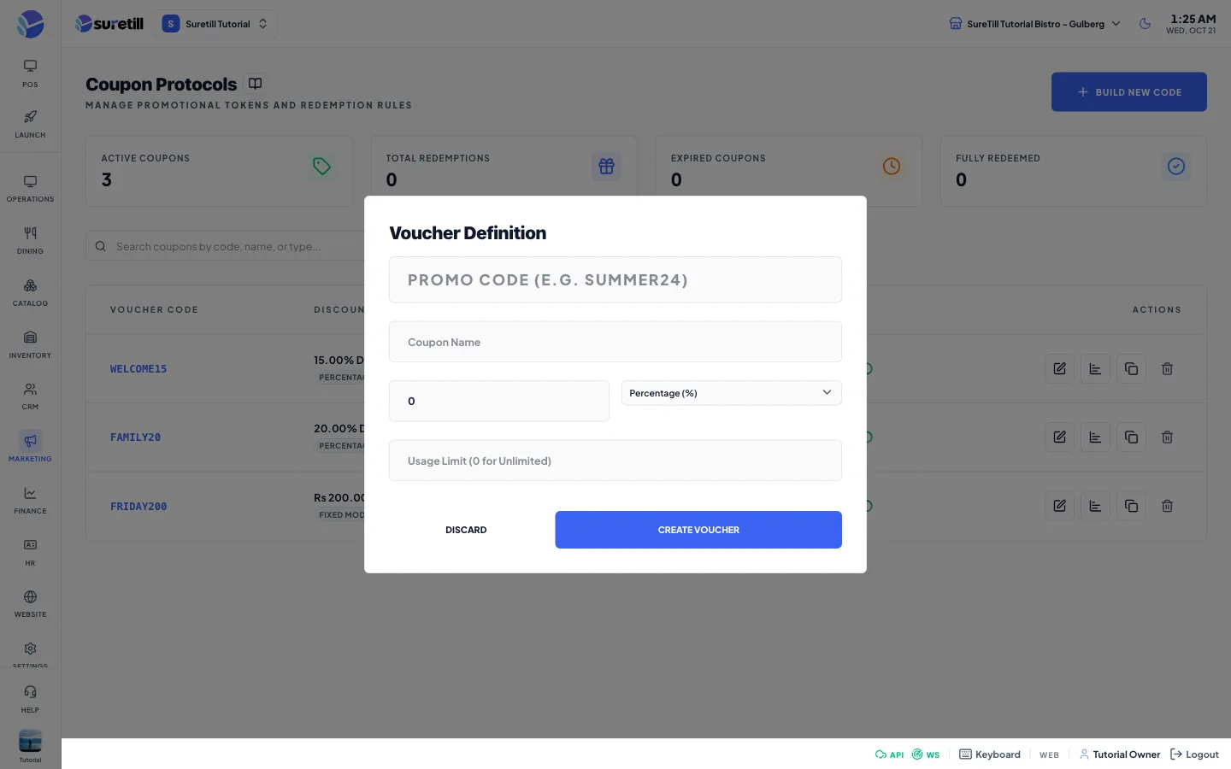Toggle dark mode moon icon
The width and height of the screenshot is (1231, 769).
point(1145,24)
